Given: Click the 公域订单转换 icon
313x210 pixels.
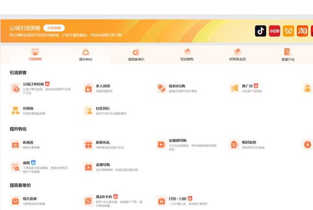Looking at the screenshot, I should pyautogui.click(x=15, y=88).
